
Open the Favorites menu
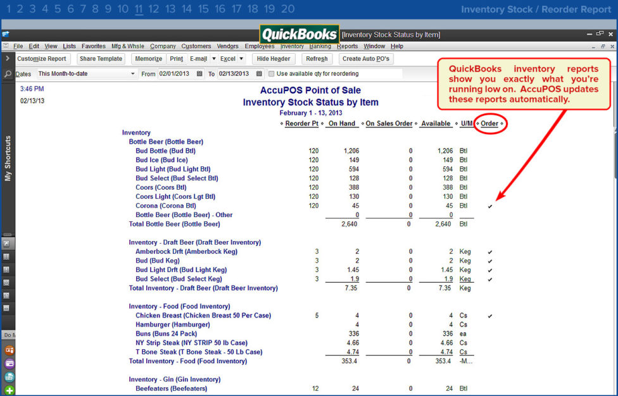pyautogui.click(x=94, y=46)
